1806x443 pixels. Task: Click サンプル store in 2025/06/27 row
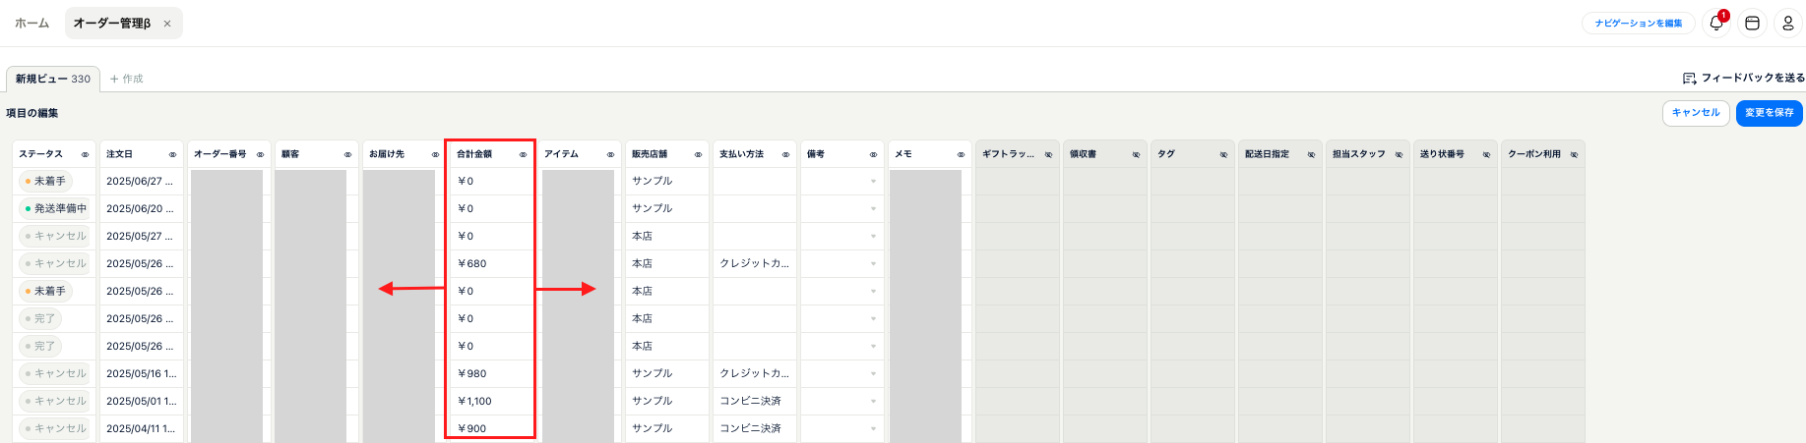point(666,181)
